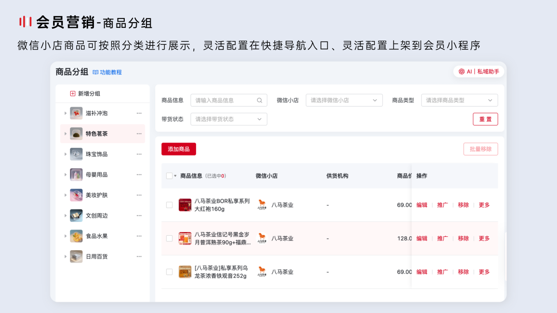Click the 八马茶业 horse logo in first row

261,204
